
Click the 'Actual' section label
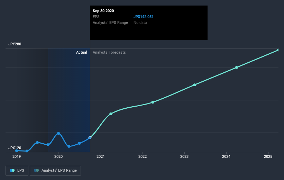click(82, 52)
